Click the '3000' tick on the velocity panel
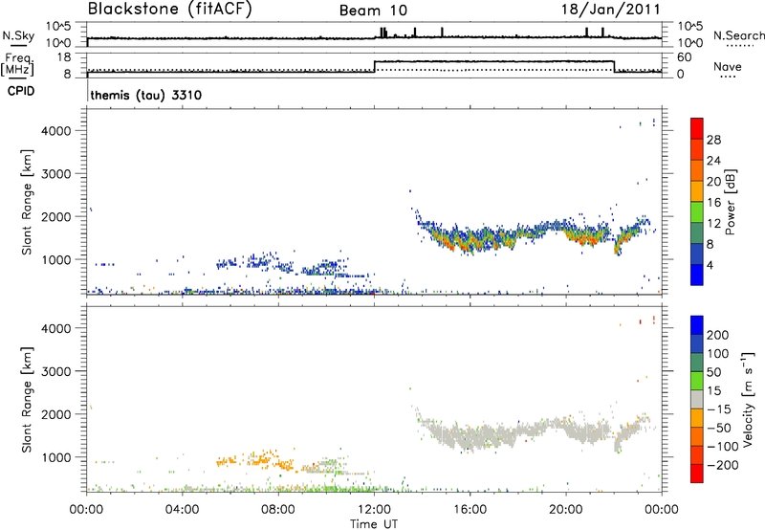 point(56,371)
